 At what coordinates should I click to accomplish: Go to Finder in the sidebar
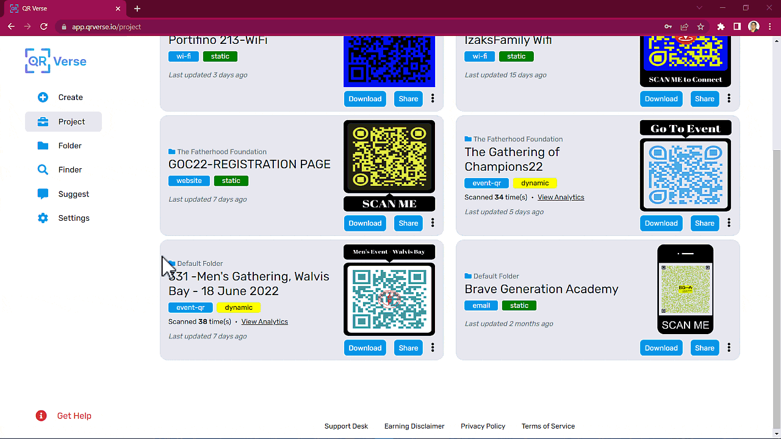click(63, 170)
